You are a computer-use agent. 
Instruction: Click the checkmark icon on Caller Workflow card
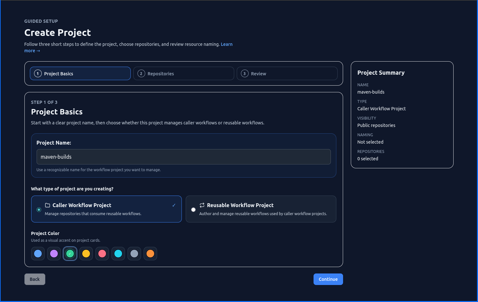click(x=174, y=205)
